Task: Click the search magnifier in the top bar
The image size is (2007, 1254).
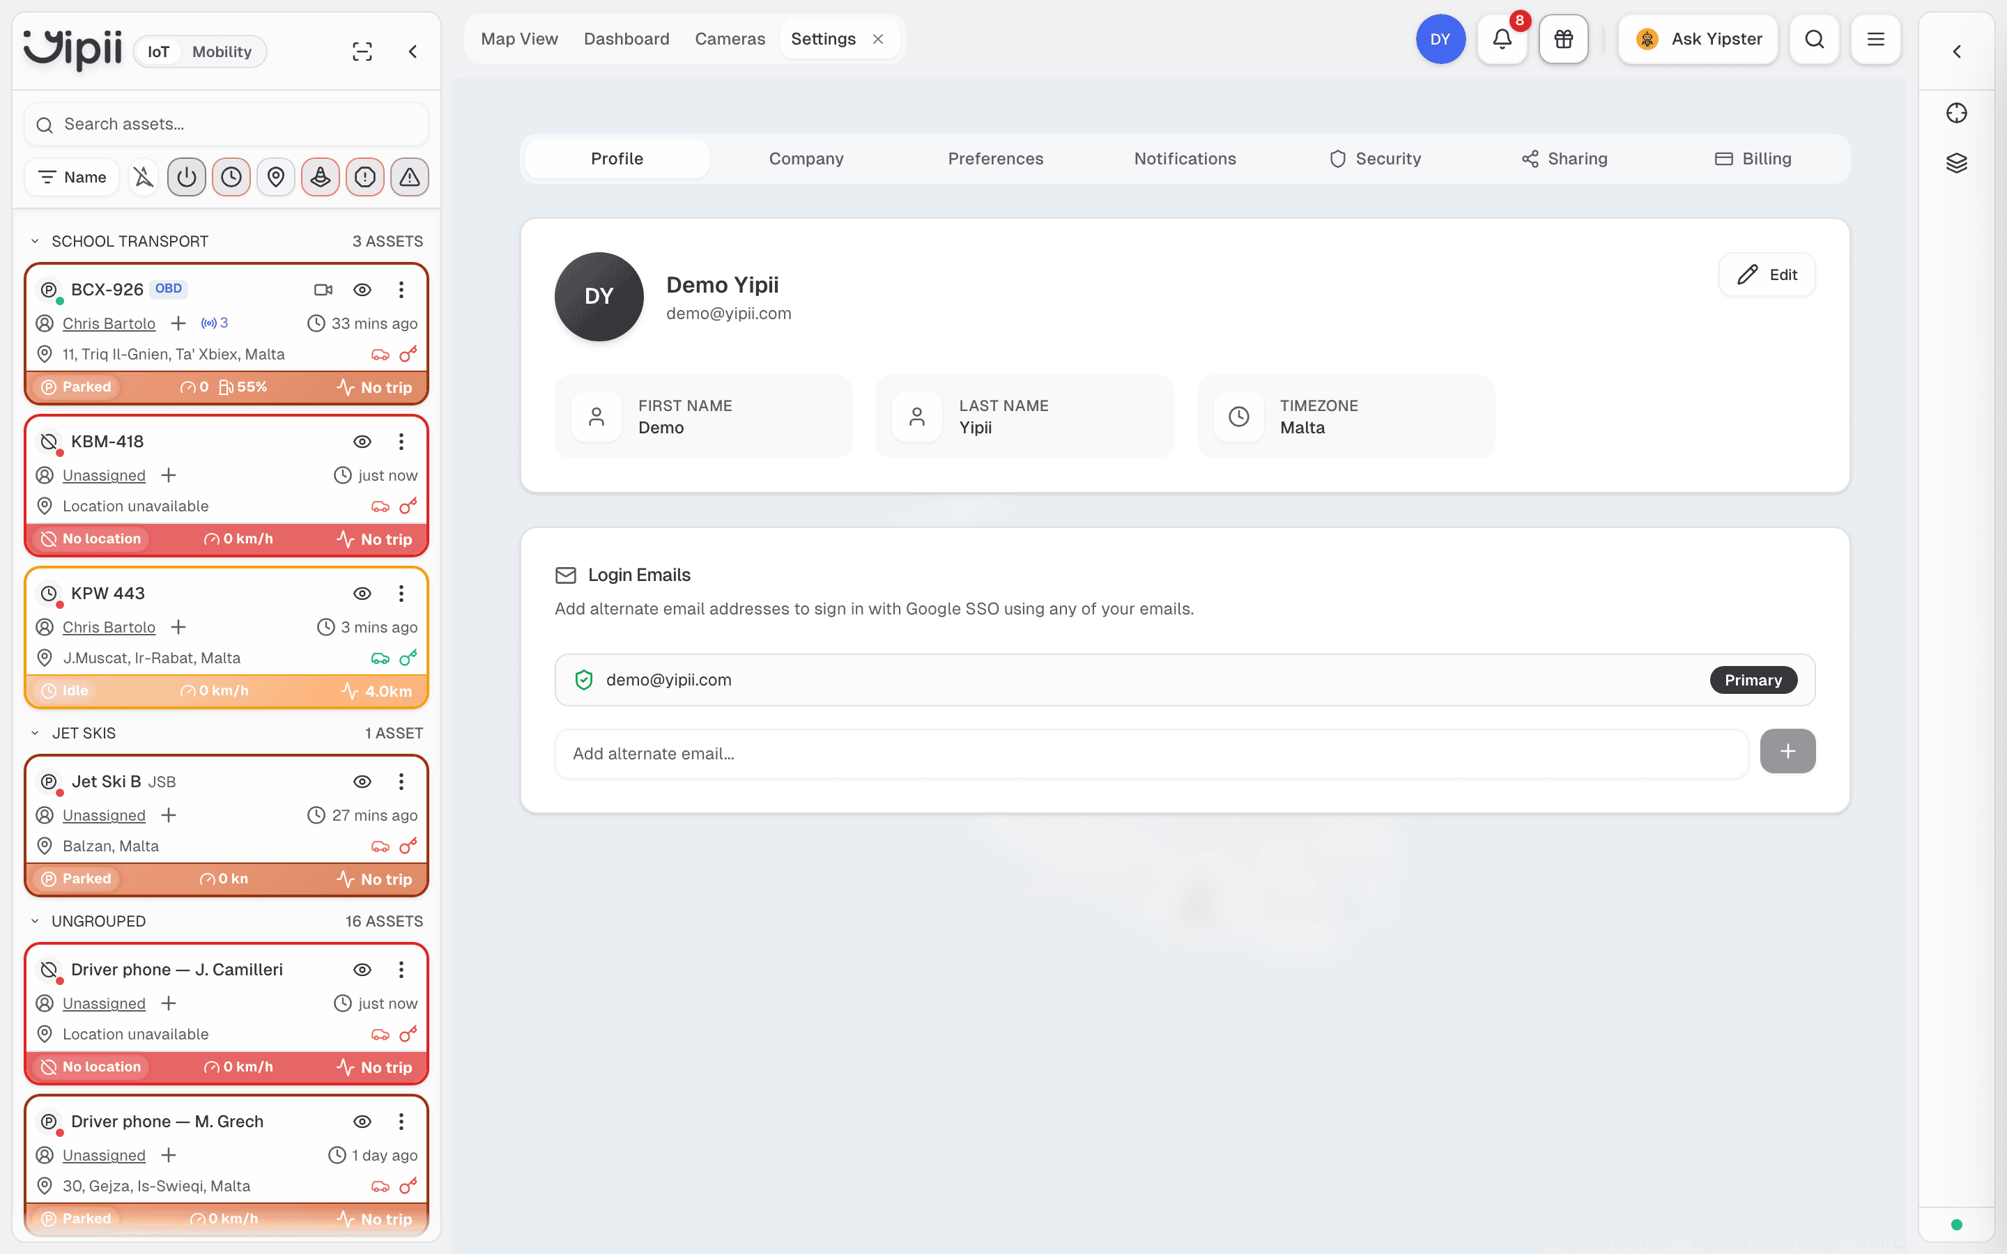Action: tap(1814, 39)
